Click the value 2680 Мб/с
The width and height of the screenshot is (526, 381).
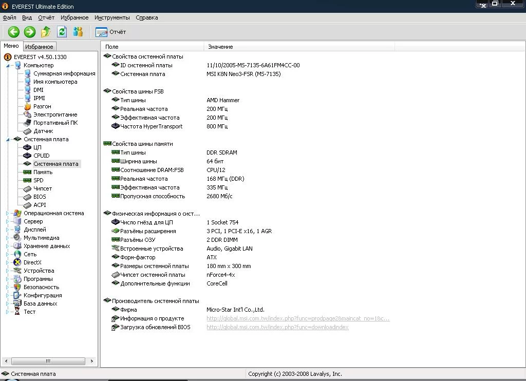[x=219, y=196]
